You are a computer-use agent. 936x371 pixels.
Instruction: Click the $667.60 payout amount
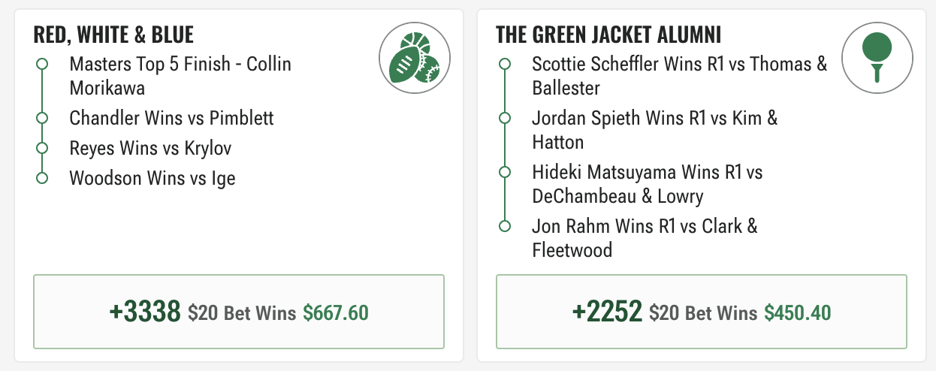[336, 312]
